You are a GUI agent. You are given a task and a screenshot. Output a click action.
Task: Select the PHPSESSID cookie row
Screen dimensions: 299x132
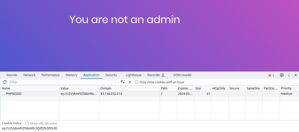coord(14,94)
